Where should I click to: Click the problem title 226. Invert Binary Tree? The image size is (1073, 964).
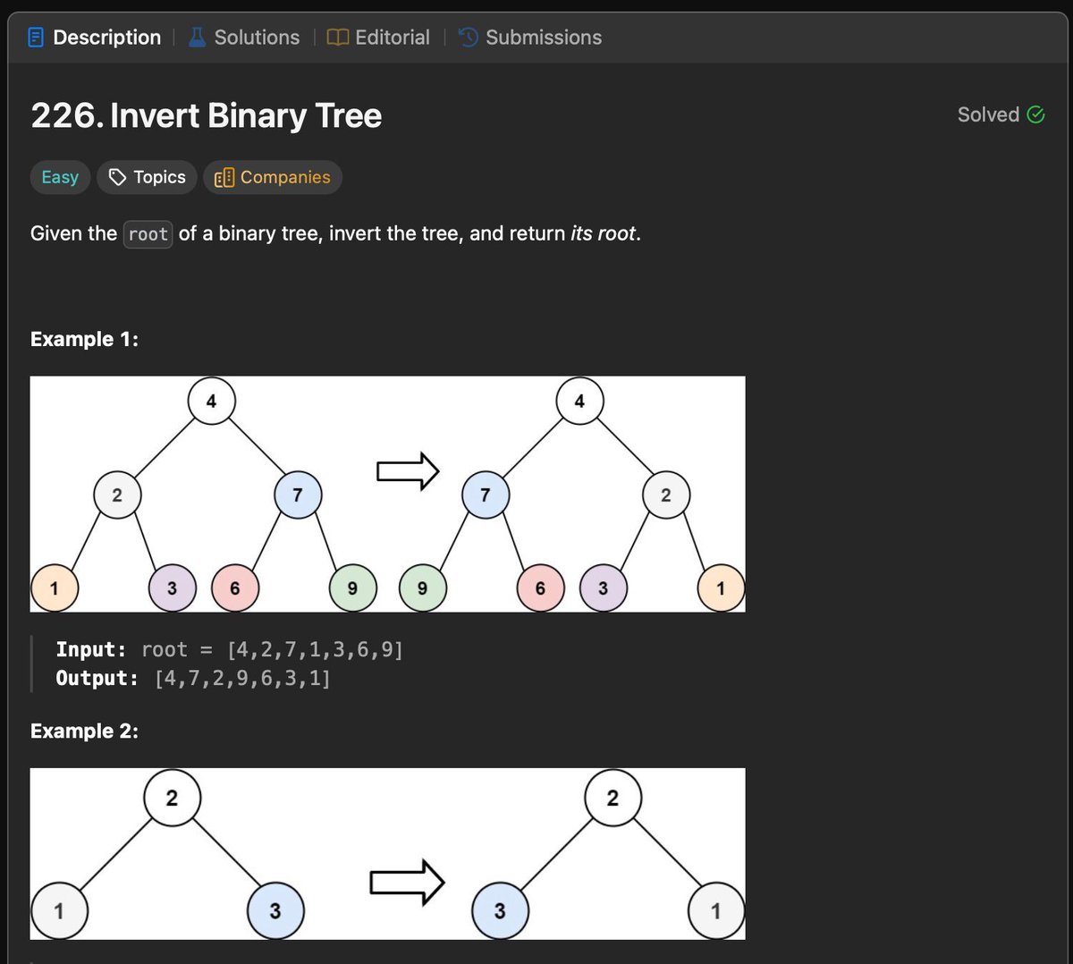pos(207,115)
